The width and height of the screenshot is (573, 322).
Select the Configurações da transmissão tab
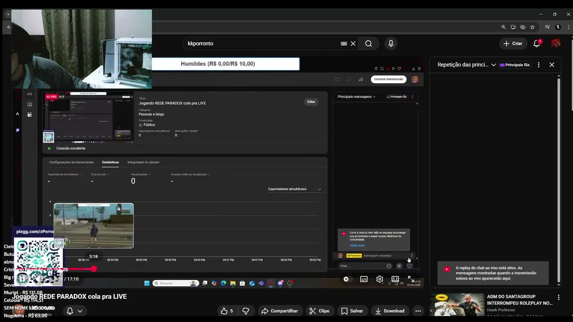coord(71,162)
